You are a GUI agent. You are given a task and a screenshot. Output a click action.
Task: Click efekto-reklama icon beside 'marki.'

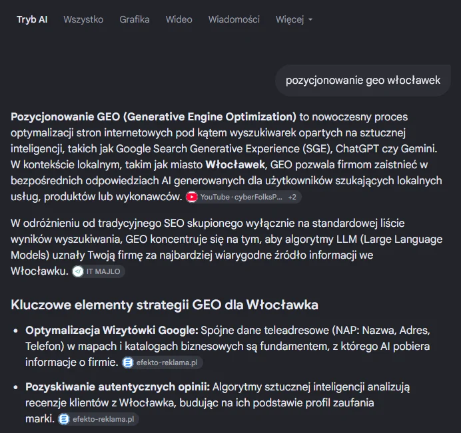click(64, 419)
